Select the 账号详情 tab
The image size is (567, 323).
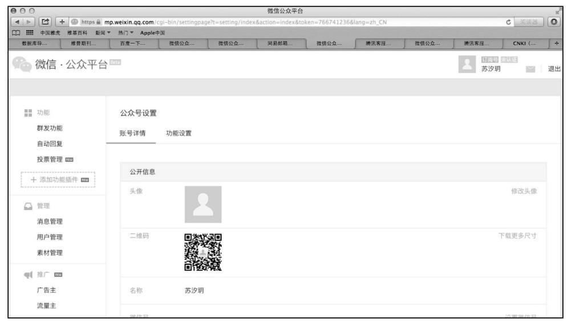click(132, 133)
